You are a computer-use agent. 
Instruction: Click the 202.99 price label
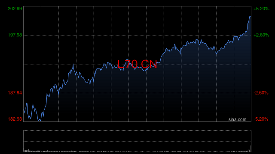coord(15,9)
